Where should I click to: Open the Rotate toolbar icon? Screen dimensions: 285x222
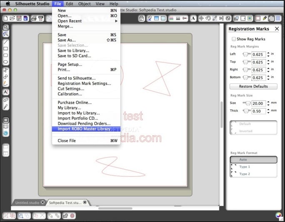(208, 18)
